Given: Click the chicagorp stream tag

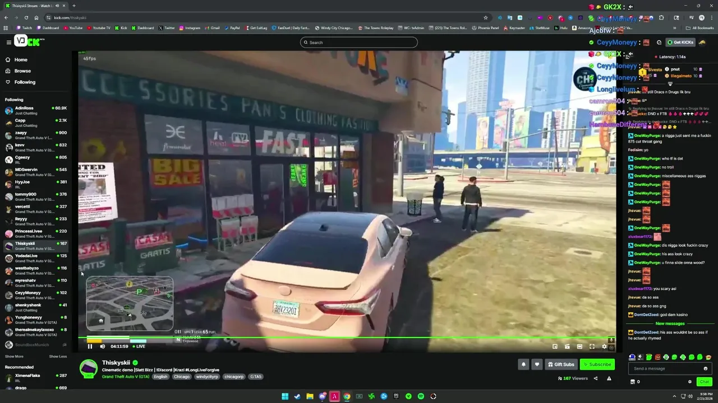Looking at the screenshot, I should (x=234, y=377).
